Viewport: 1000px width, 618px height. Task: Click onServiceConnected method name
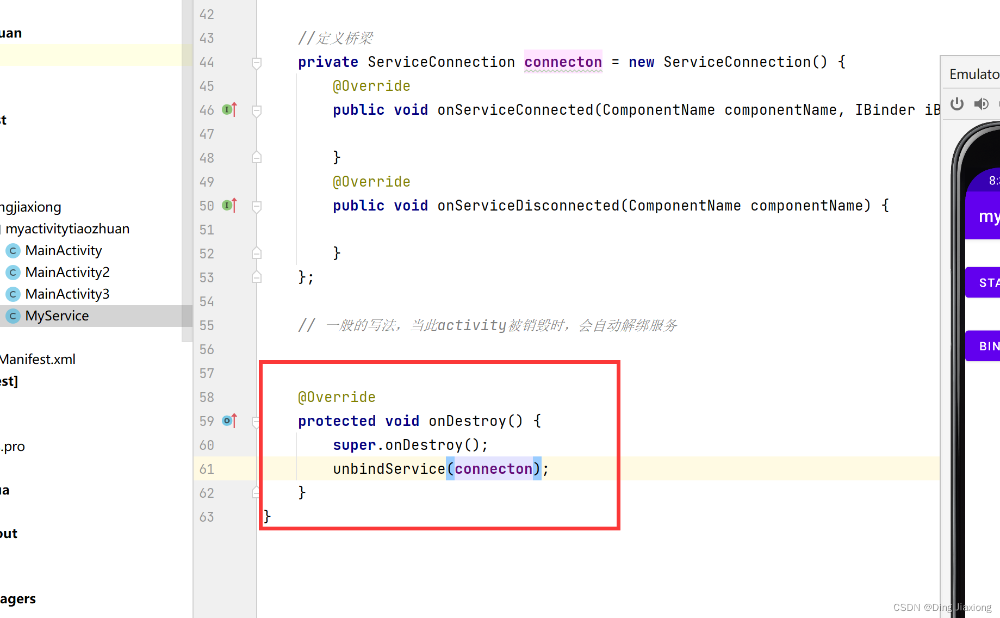pos(515,110)
